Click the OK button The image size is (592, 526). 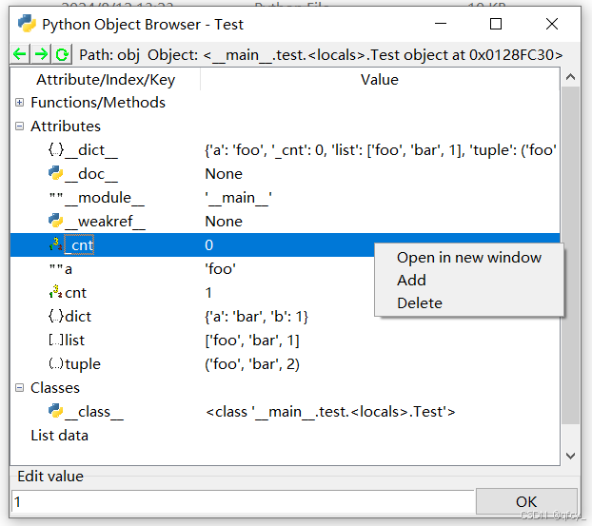[526, 501]
